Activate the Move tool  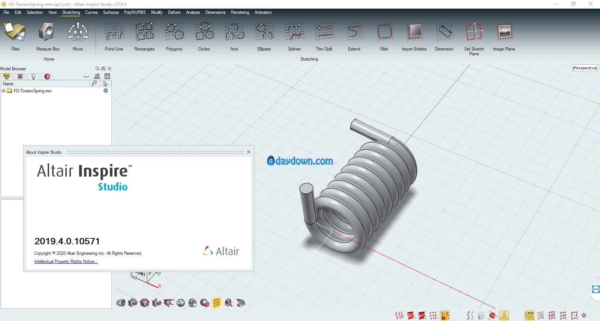tap(78, 37)
